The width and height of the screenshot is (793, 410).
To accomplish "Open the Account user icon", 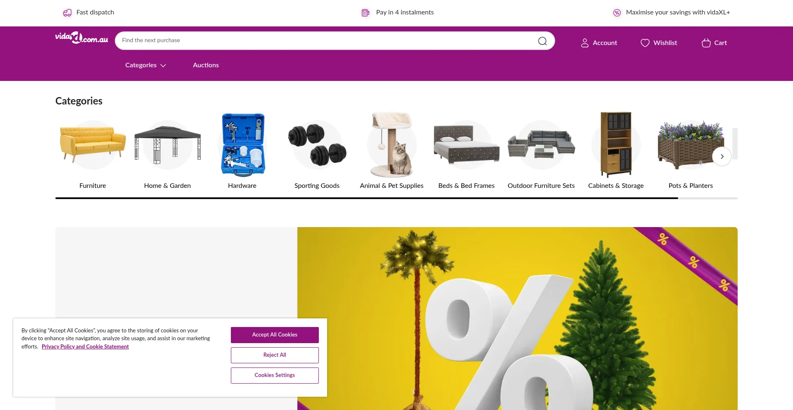I will (584, 43).
